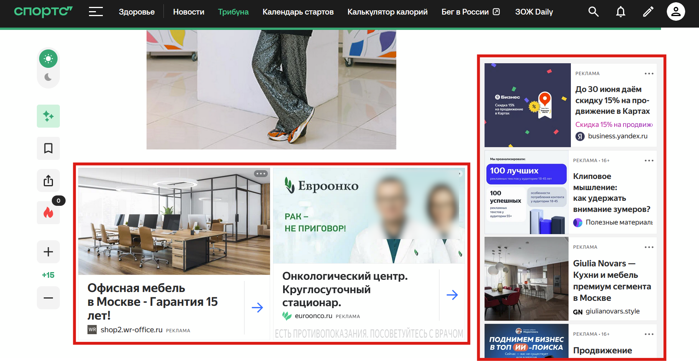Open the user profile avatar

coord(676,11)
